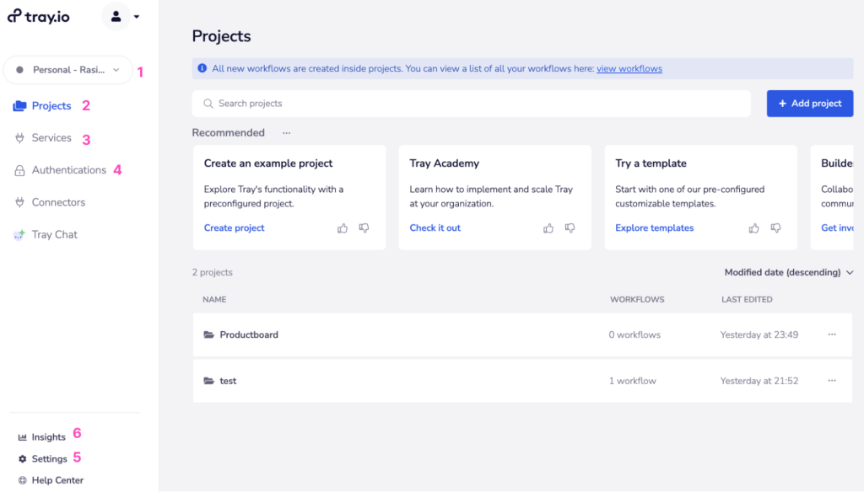Thumbs up the Try a template card
This screenshot has height=492, width=864.
coord(753,227)
